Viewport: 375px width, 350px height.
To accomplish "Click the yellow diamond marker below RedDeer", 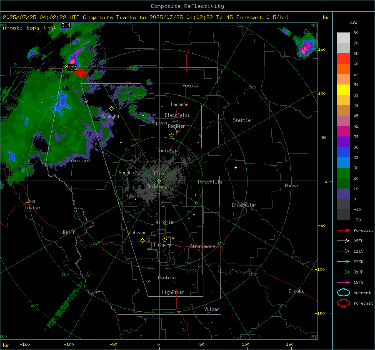I will [x=171, y=135].
